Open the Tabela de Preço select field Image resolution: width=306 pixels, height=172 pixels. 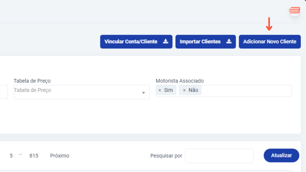[x=82, y=92]
